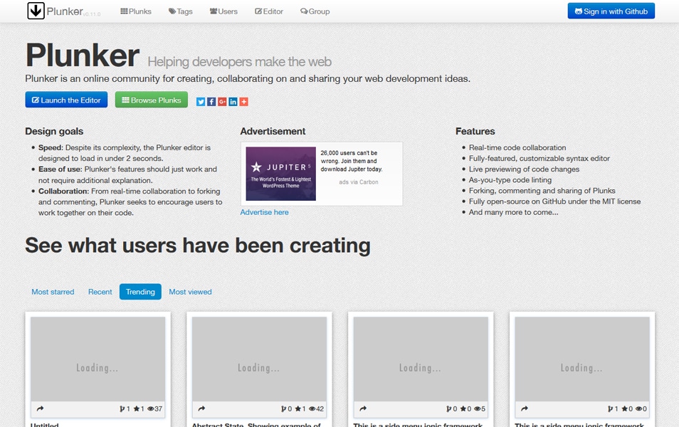Click star icon on the 0-views card
The height and width of the screenshot is (427, 679).
click(625, 408)
